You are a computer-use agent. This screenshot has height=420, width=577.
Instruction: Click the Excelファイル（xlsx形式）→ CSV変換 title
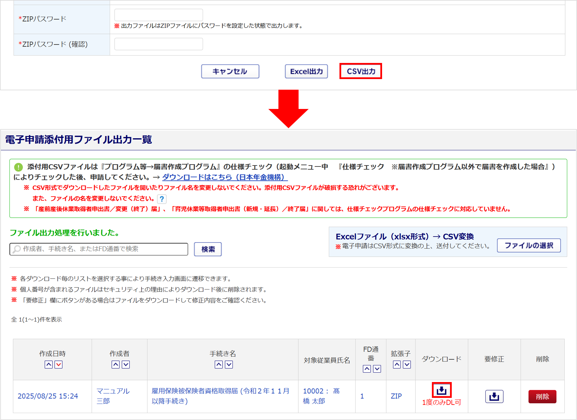pyautogui.click(x=405, y=236)
